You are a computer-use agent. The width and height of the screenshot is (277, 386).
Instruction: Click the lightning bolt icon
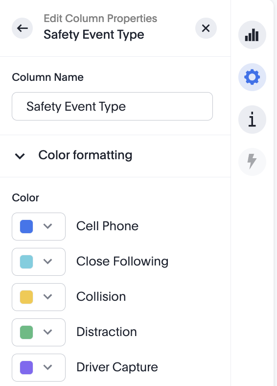(252, 162)
